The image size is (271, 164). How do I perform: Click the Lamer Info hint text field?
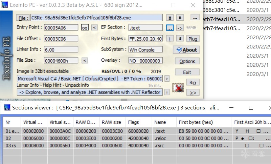tap(90, 92)
